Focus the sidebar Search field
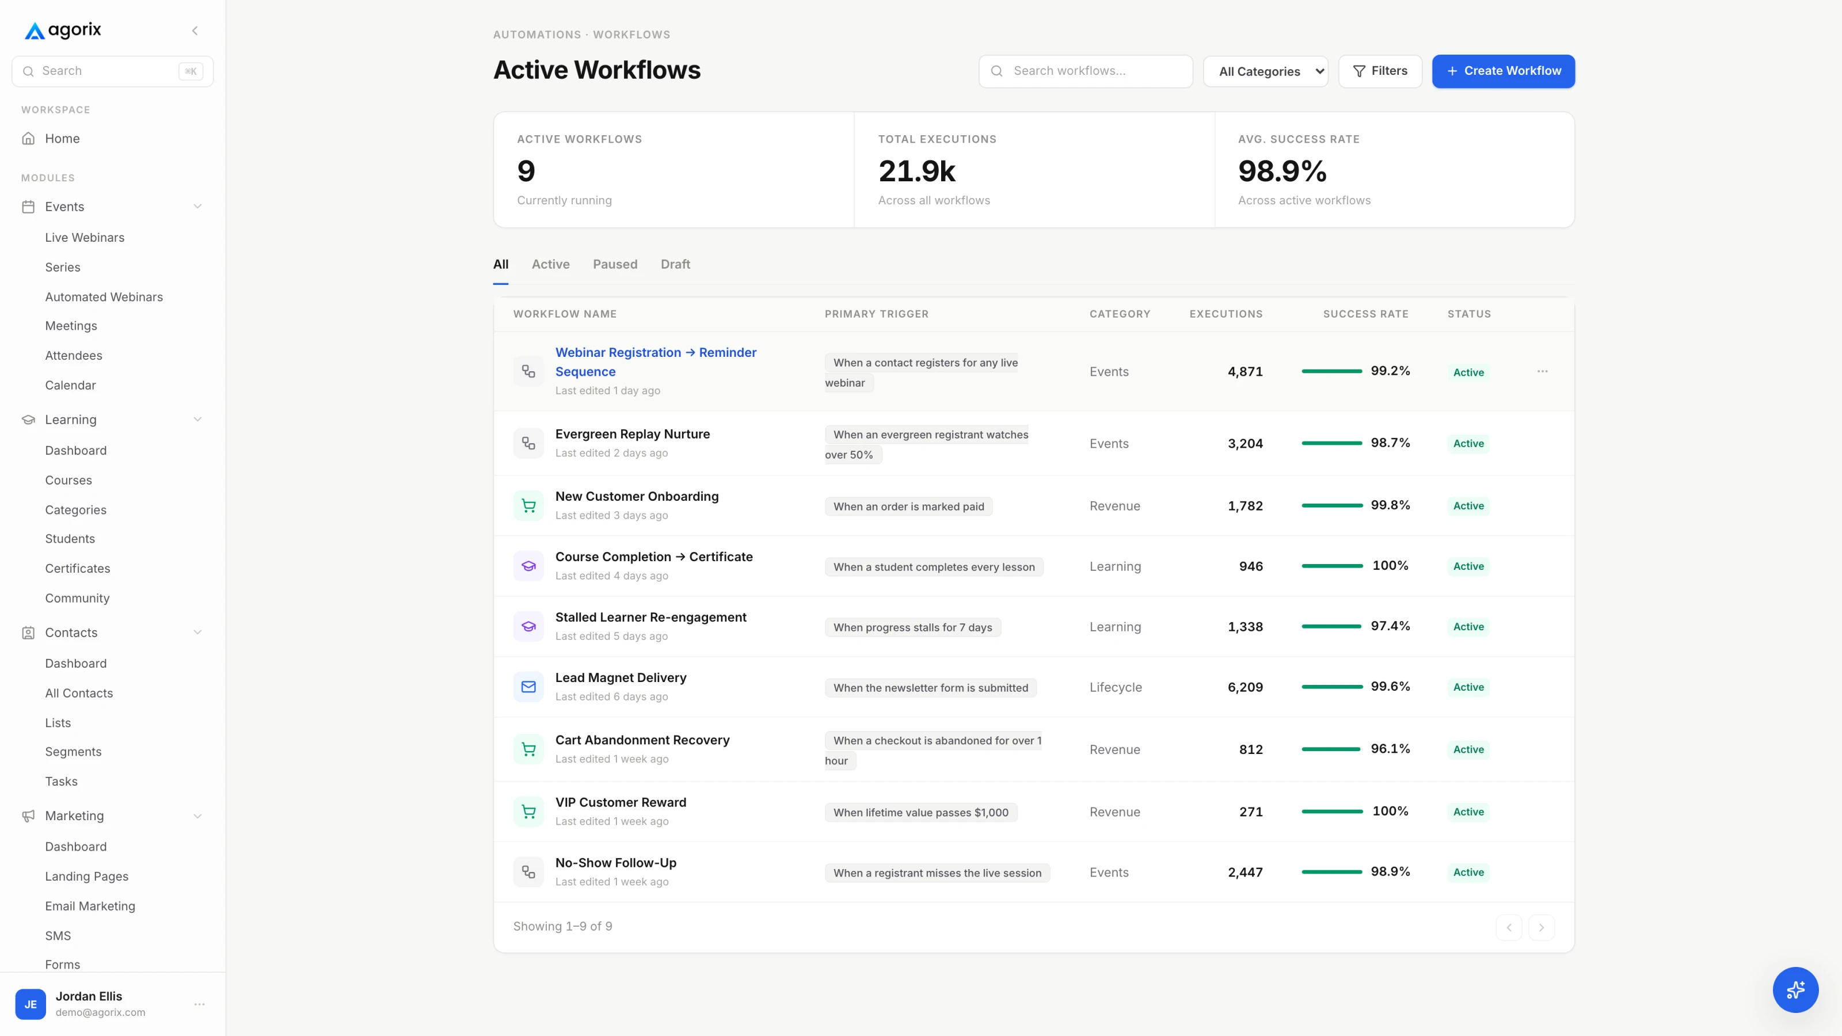Image resolution: width=1842 pixels, height=1036 pixels. pos(112,71)
